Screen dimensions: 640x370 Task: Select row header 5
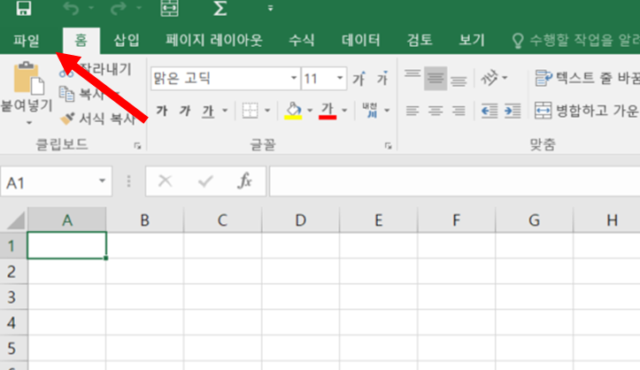tap(13, 348)
